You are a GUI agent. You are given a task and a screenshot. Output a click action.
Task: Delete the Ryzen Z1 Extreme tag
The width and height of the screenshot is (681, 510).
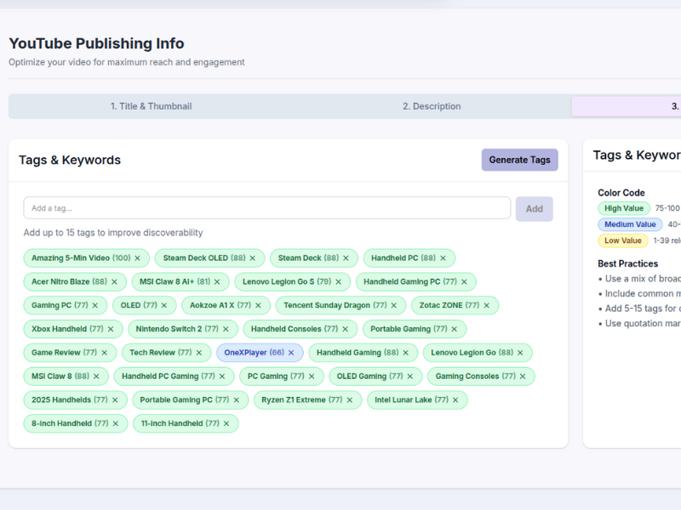click(x=350, y=399)
